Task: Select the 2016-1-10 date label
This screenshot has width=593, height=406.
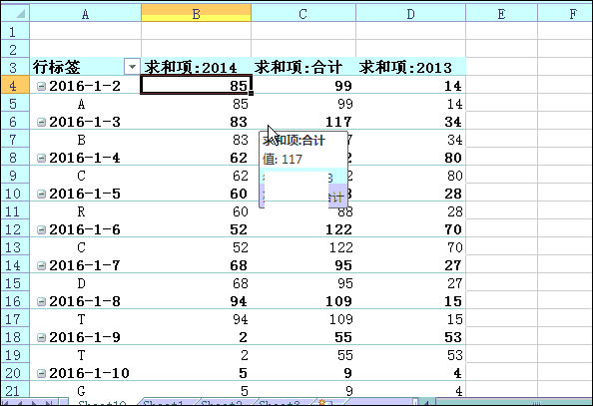Action: point(89,373)
